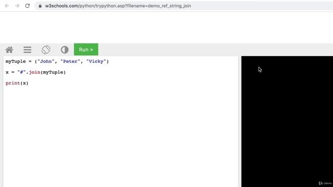
Task: Focus the w3schools URL address bar
Action: (184, 6)
